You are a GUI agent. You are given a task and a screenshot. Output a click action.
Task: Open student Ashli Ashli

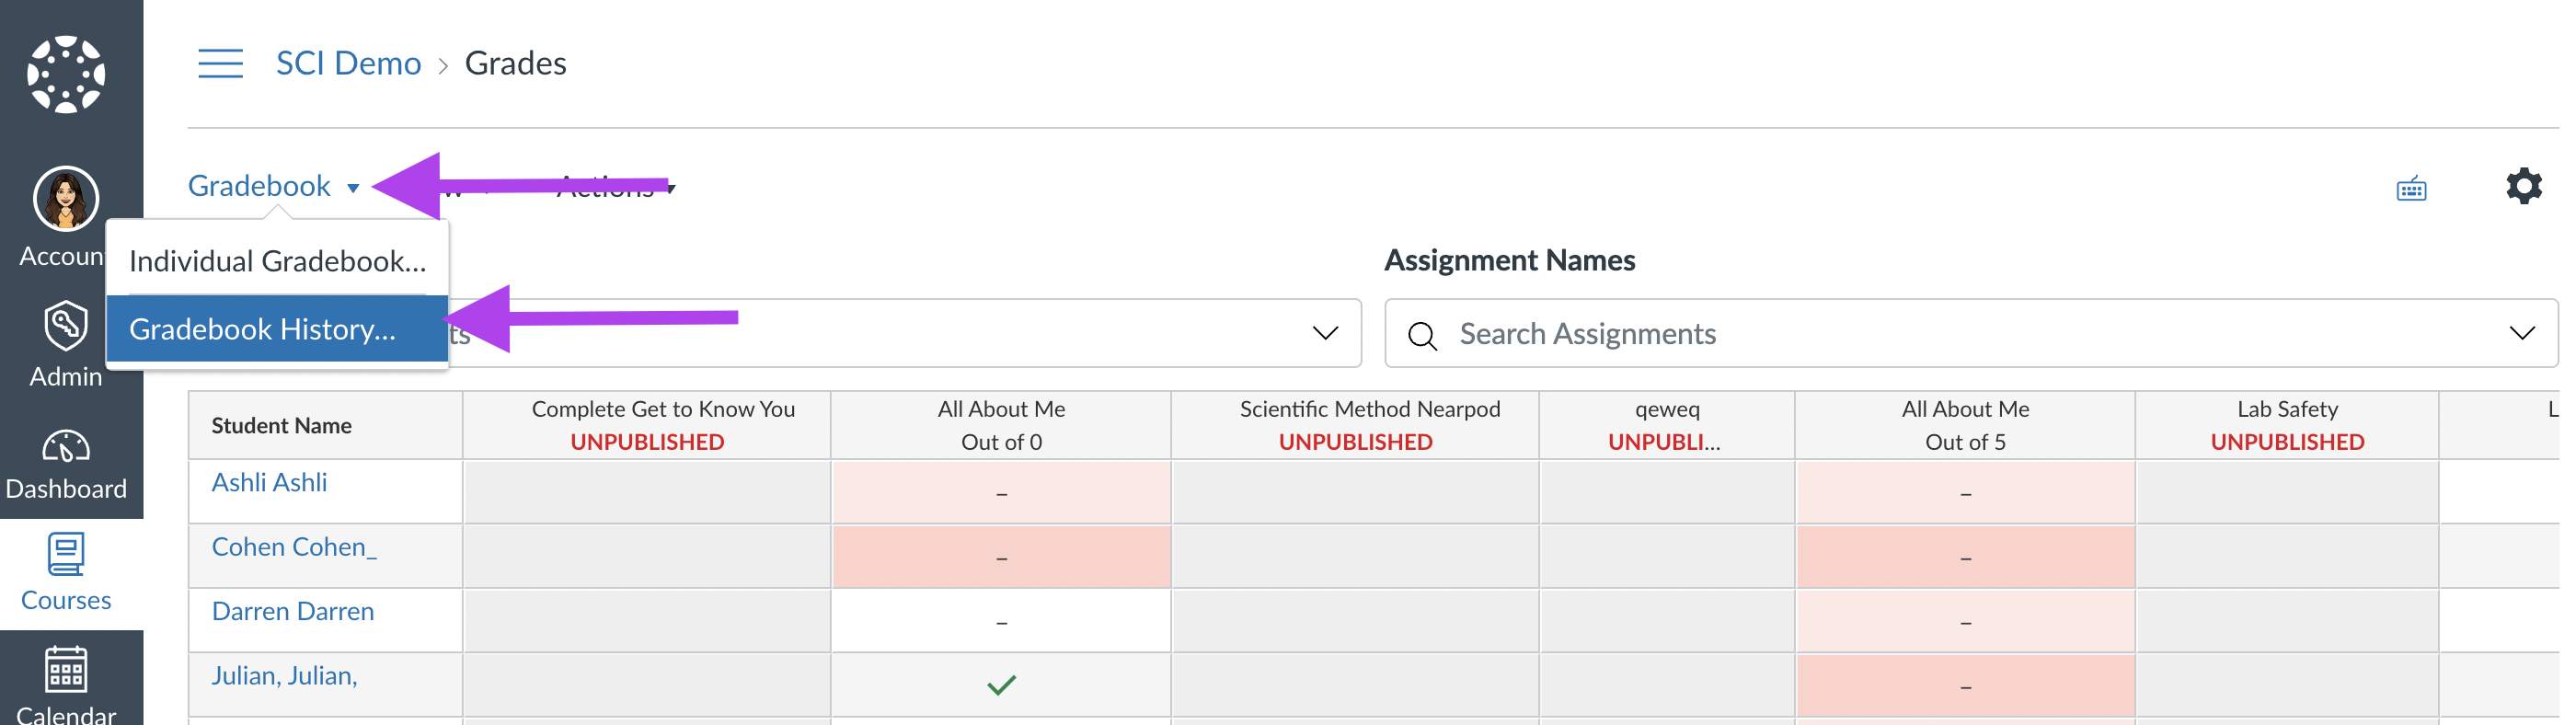269,483
